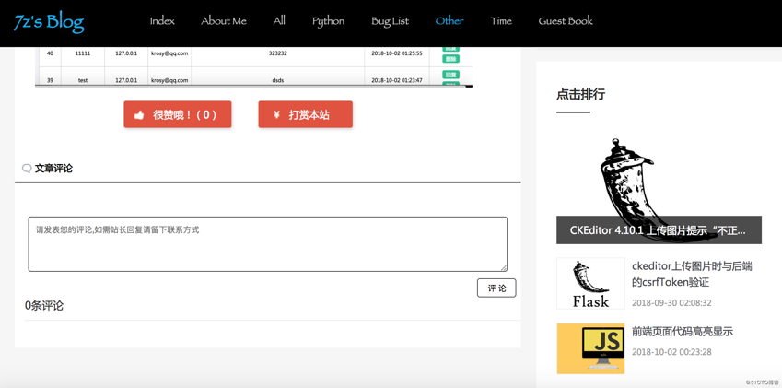This screenshot has height=388, width=782.
Task: Open the Python category
Action: (328, 21)
